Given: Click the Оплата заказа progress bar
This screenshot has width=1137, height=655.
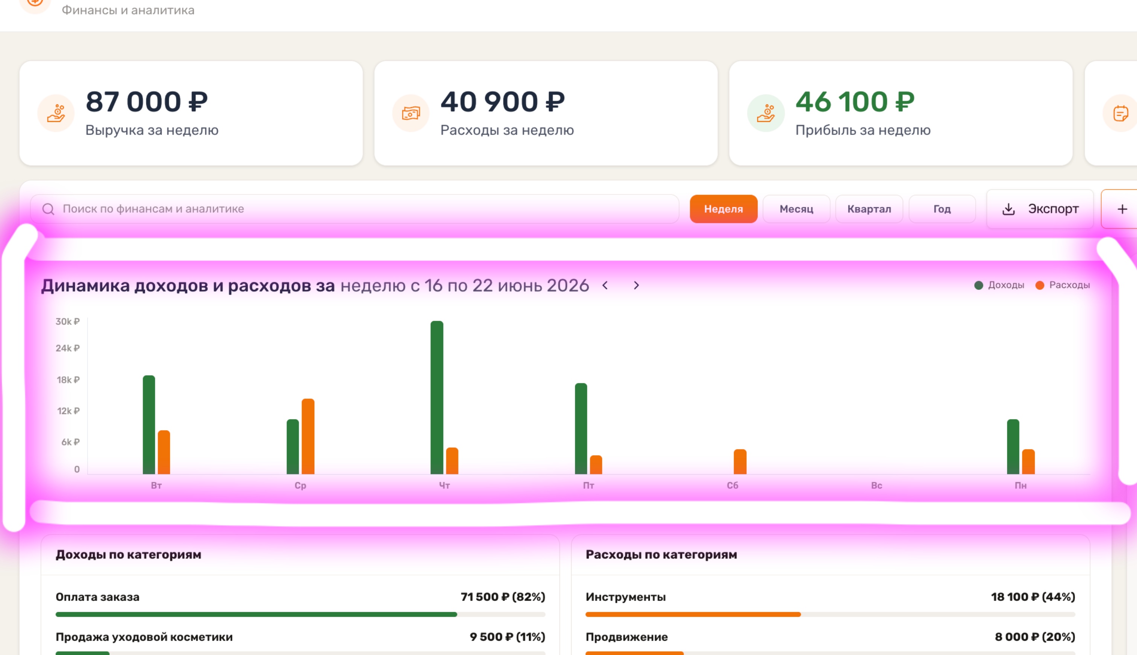Looking at the screenshot, I should (x=300, y=614).
